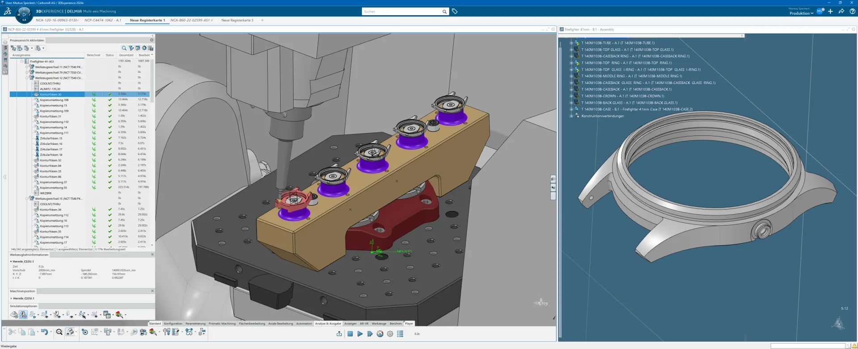Click the share arrow icon in top bar
Screen dimensions: 858x349
coord(841,12)
